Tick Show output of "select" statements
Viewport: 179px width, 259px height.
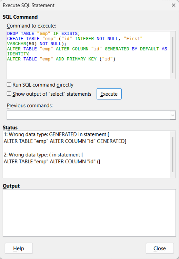coord(9,94)
